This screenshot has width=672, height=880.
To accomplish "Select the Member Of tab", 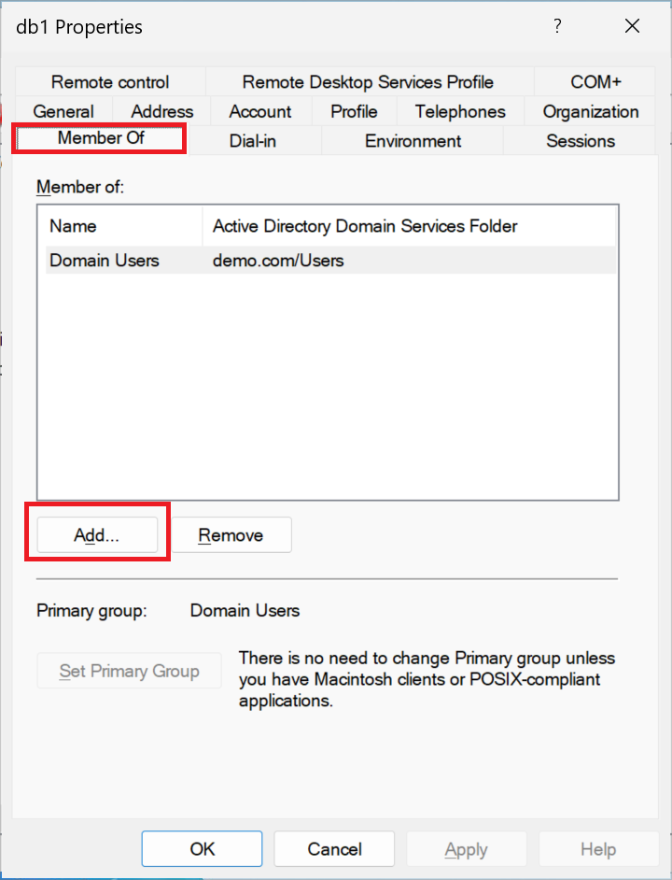I will (101, 138).
